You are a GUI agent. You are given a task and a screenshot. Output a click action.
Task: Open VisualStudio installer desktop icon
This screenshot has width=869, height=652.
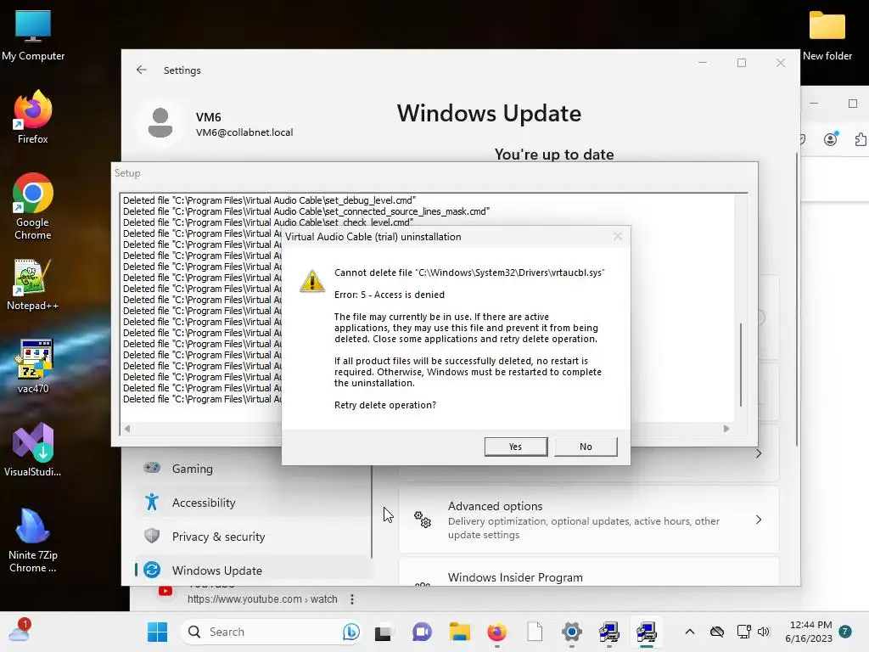33,450
